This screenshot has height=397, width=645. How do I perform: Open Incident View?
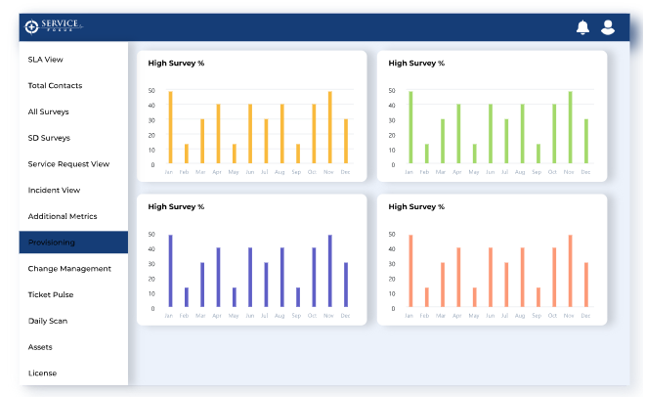click(x=54, y=190)
